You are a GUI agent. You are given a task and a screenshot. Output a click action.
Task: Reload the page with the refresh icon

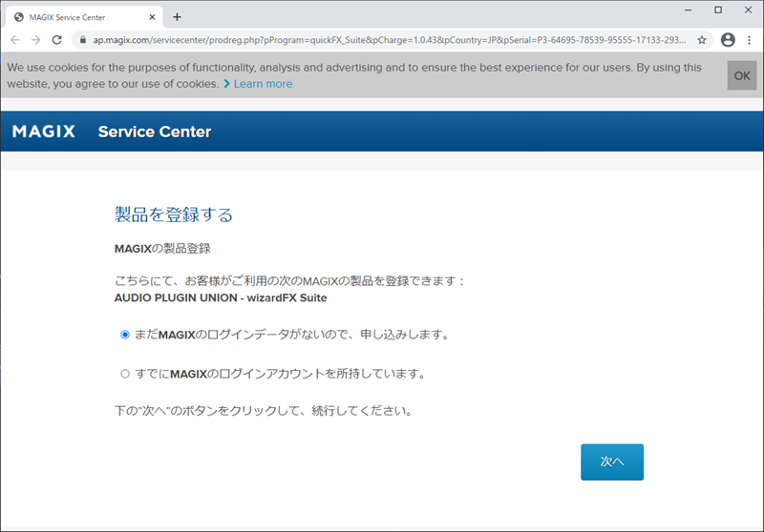click(57, 40)
